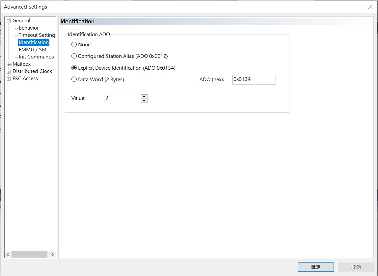
Task: Choose Explicit Device Identification radio option
Action: (74, 68)
